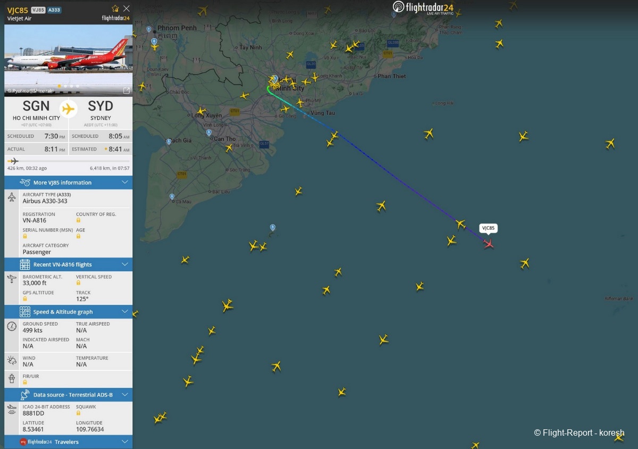Click the favorite star icon for VJC85
638x449 pixels.
(115, 9)
